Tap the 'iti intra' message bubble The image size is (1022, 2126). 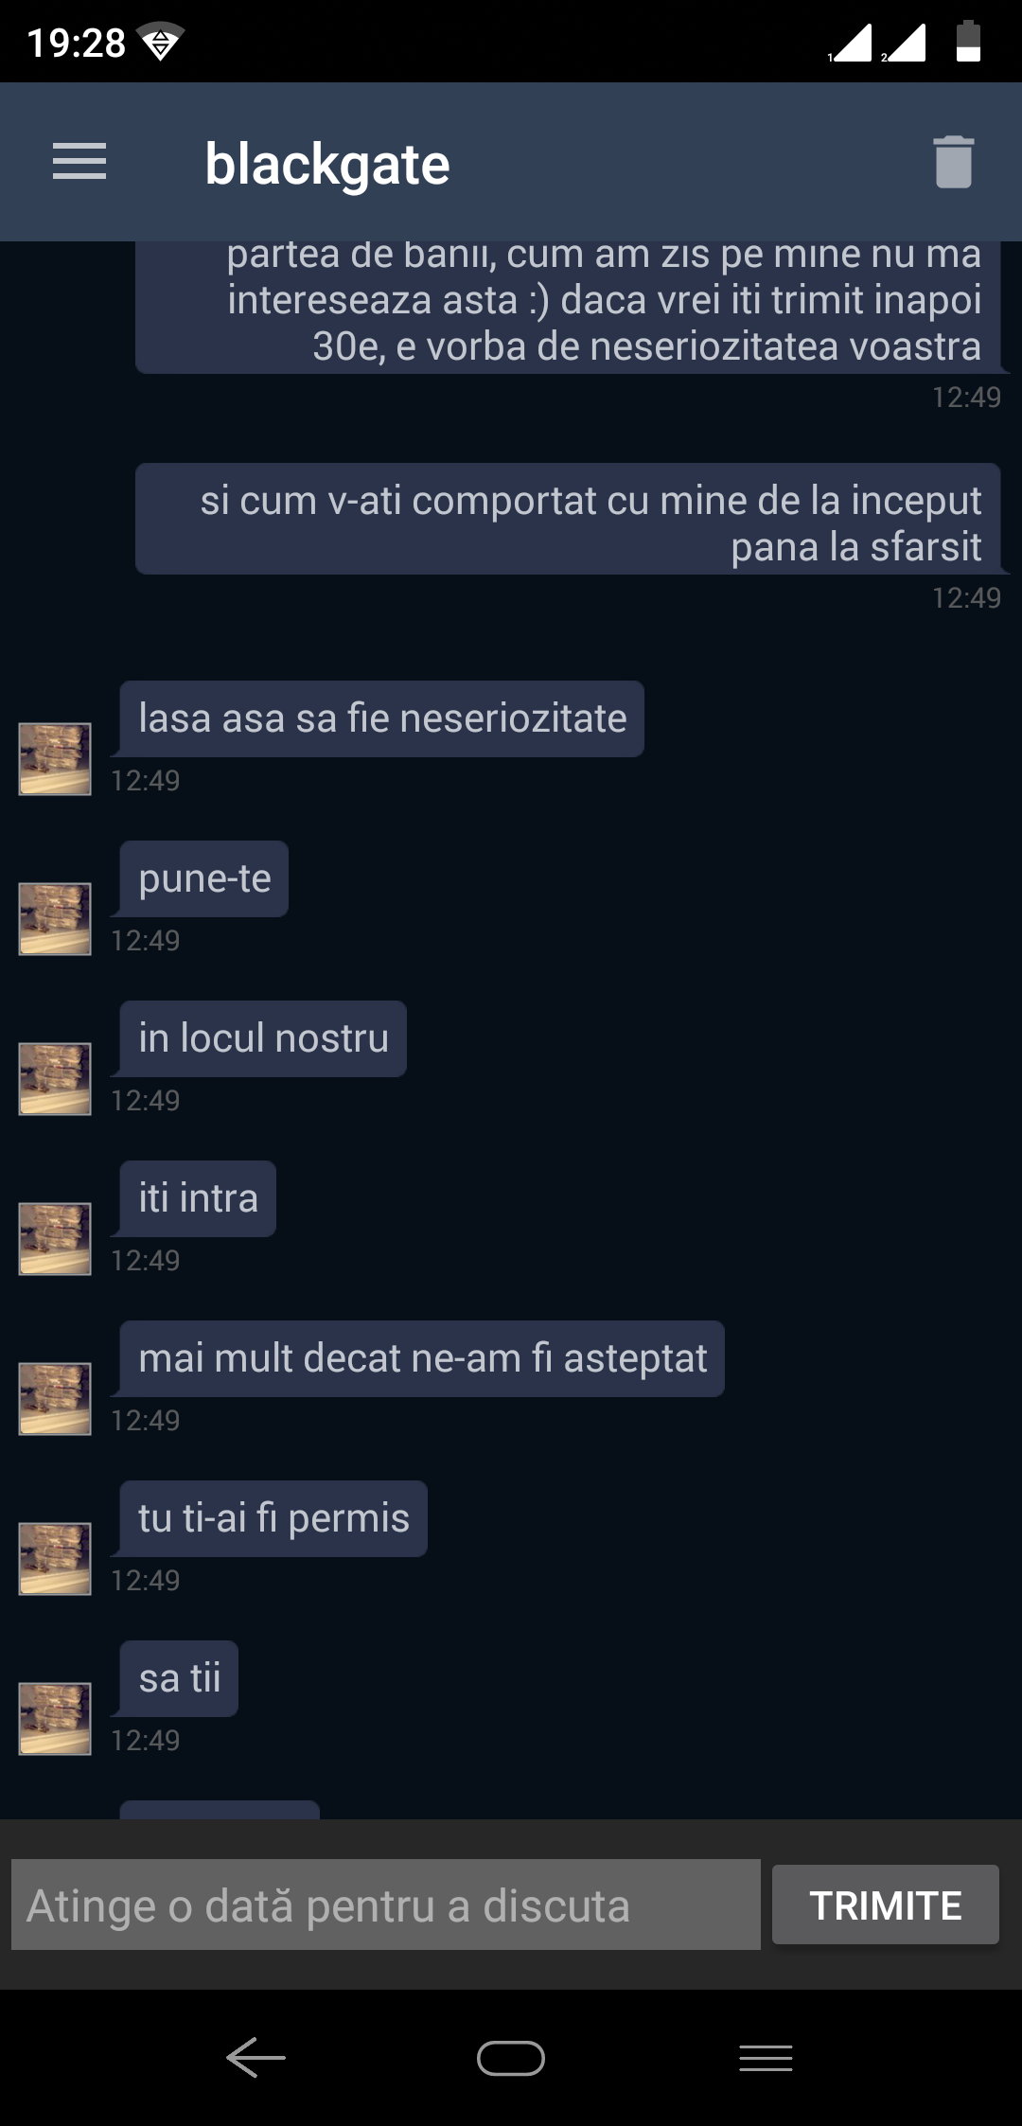click(x=198, y=1198)
